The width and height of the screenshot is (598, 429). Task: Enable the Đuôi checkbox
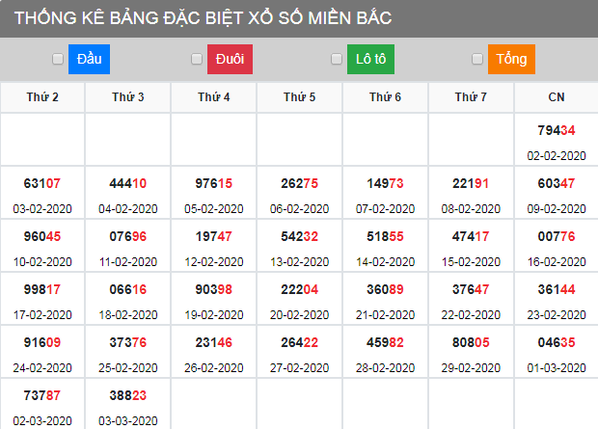(x=199, y=60)
